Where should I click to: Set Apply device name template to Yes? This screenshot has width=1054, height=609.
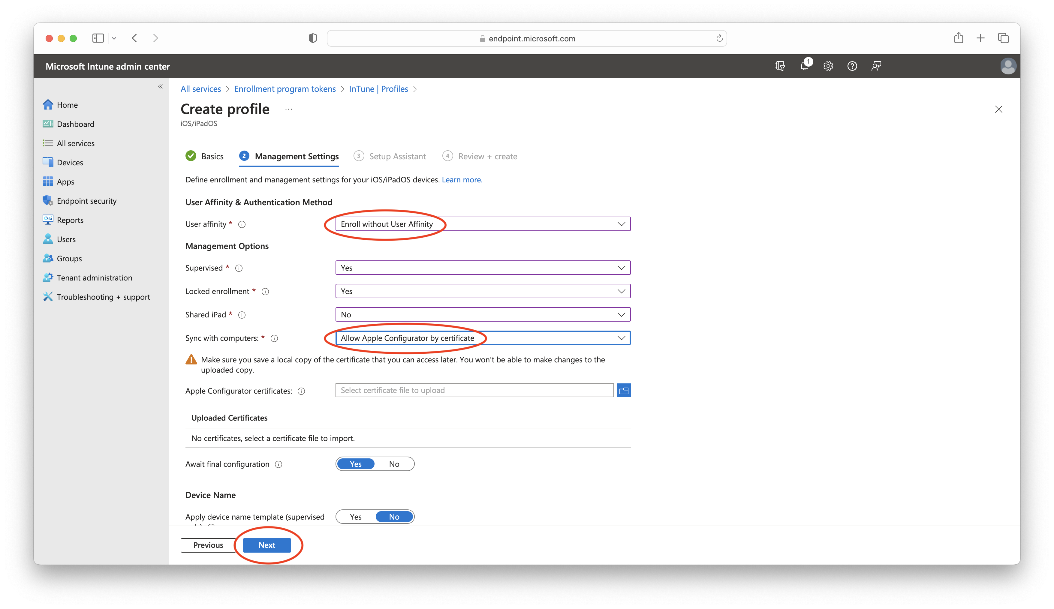(x=355, y=517)
